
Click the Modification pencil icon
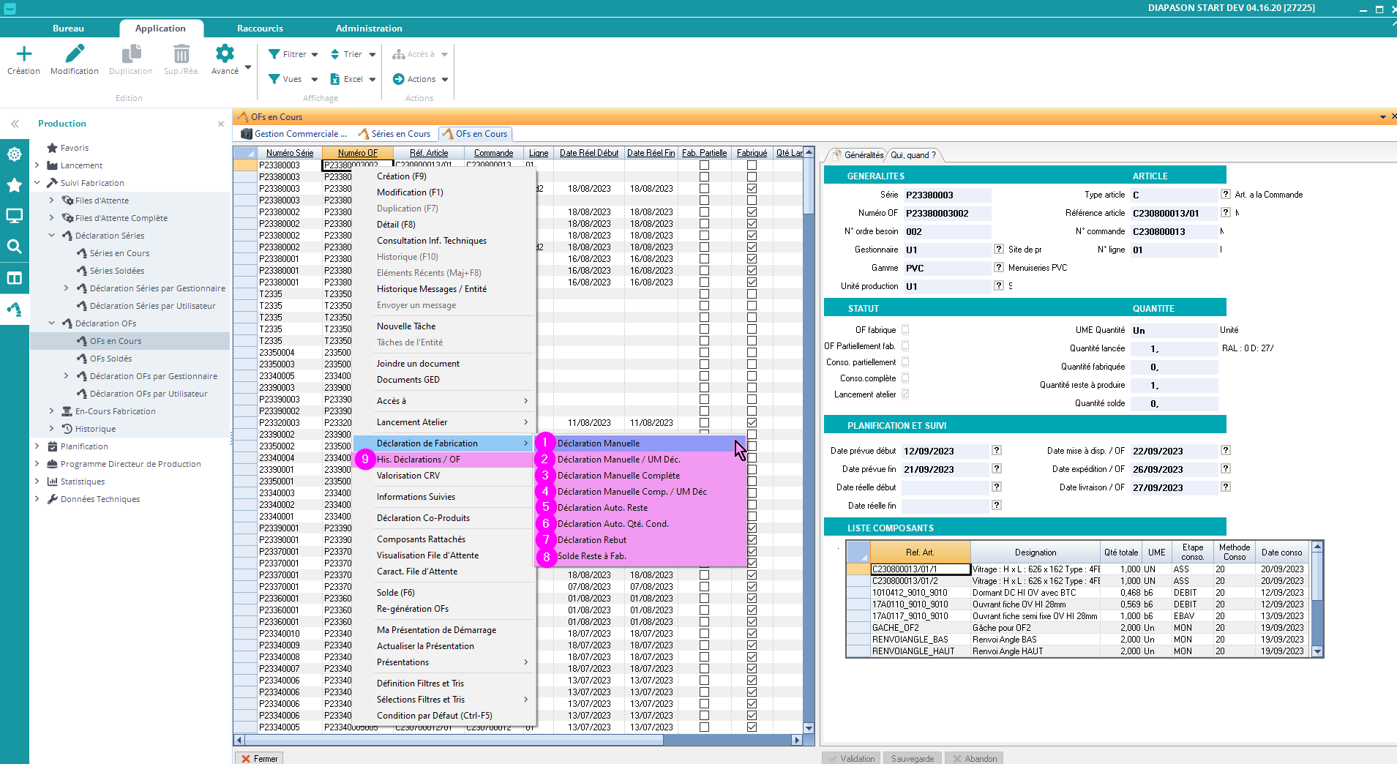tap(74, 54)
